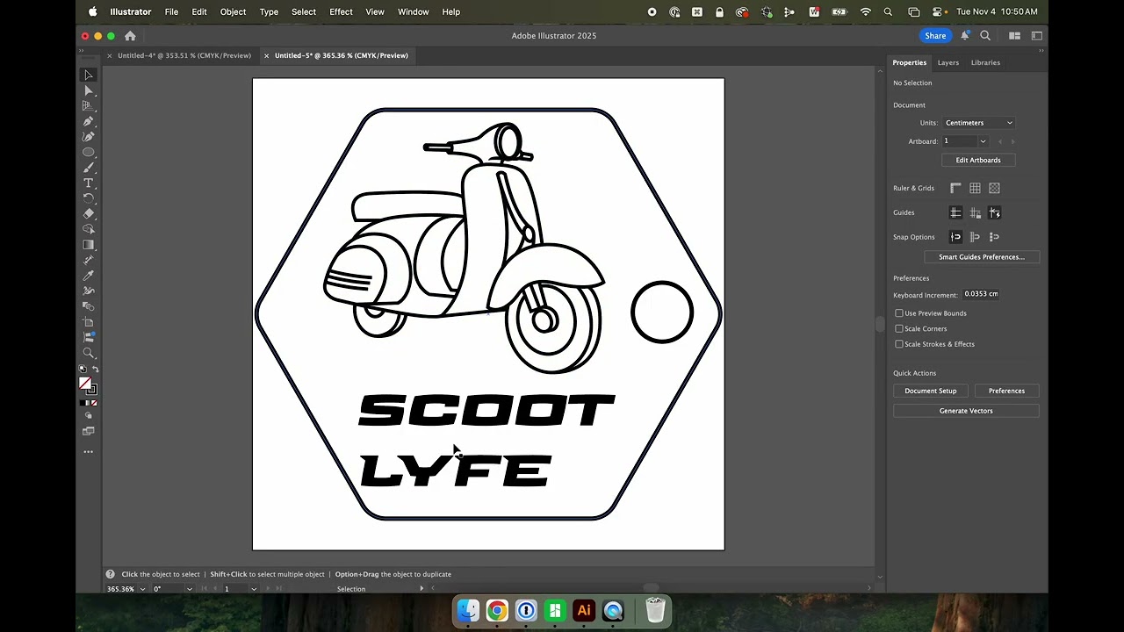The image size is (1124, 632).
Task: Click the Edit Artboards button
Action: pyautogui.click(x=978, y=160)
